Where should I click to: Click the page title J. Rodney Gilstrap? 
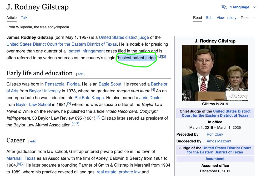[x=37, y=7]
